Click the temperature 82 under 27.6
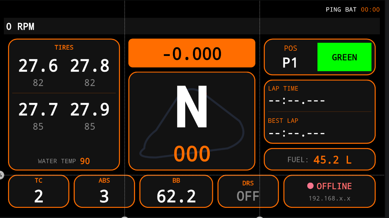 38,83
